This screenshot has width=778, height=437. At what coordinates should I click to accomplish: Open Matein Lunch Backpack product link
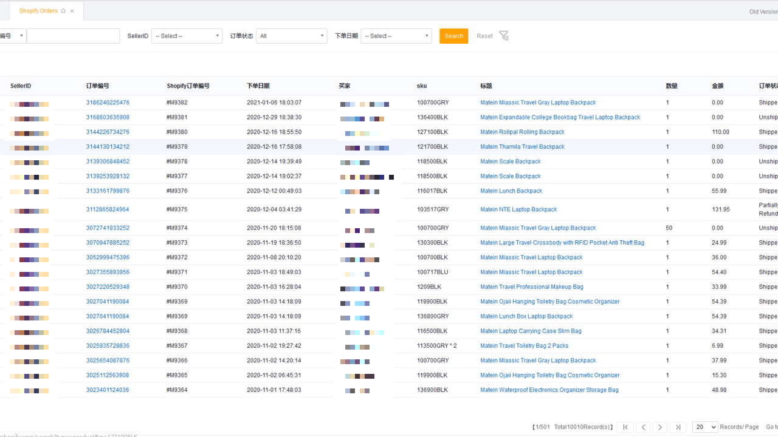tap(511, 191)
